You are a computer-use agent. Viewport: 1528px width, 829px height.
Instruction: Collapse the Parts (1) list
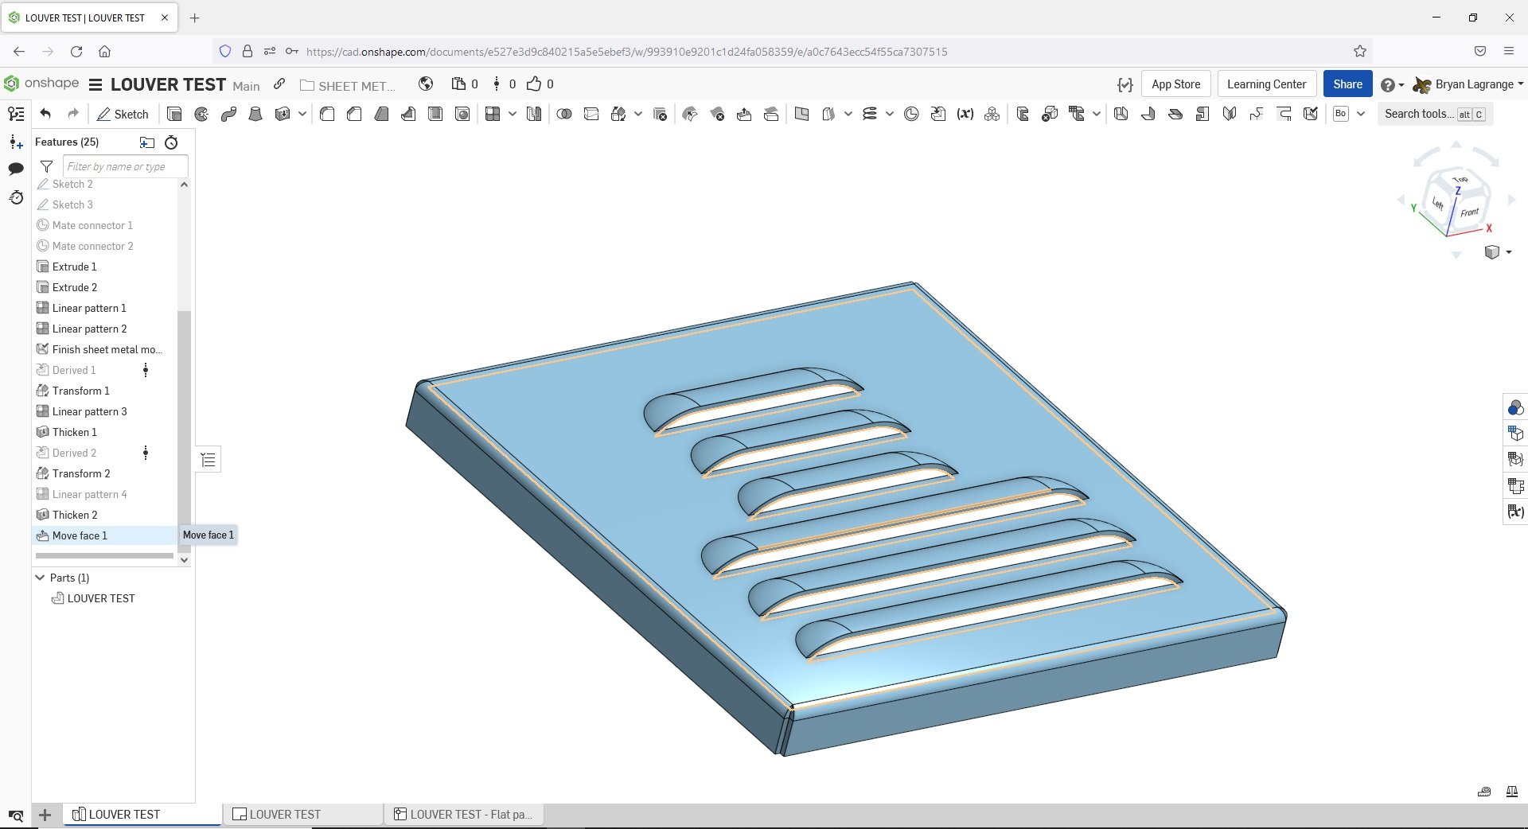41,578
